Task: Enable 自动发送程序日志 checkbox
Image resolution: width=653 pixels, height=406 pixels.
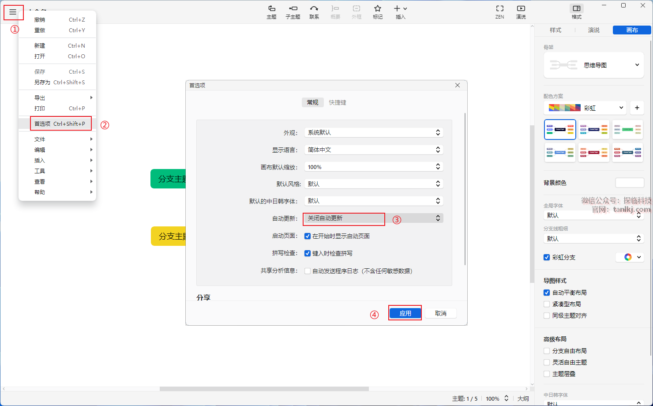Action: [308, 271]
